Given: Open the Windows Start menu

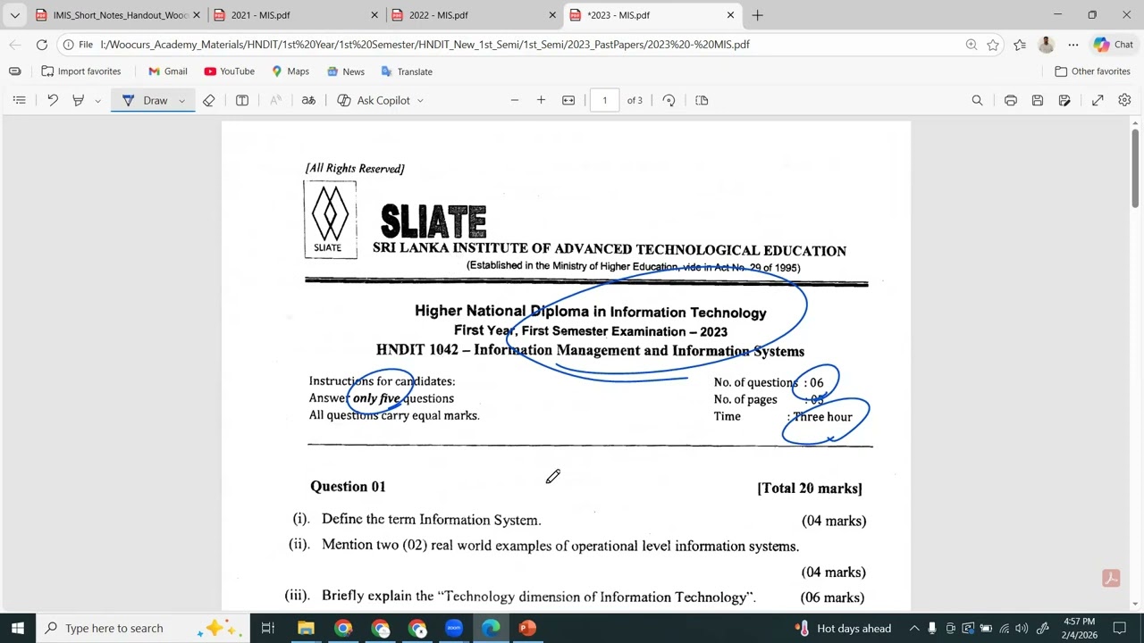Looking at the screenshot, I should (18, 628).
